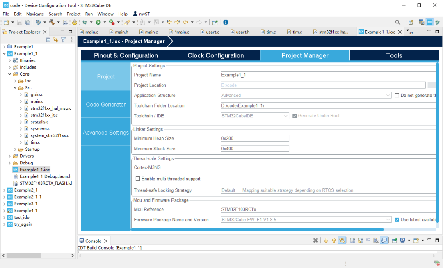443x268 pixels.
Task: Uncheck Use latest available version checkbox
Action: [x=397, y=220]
